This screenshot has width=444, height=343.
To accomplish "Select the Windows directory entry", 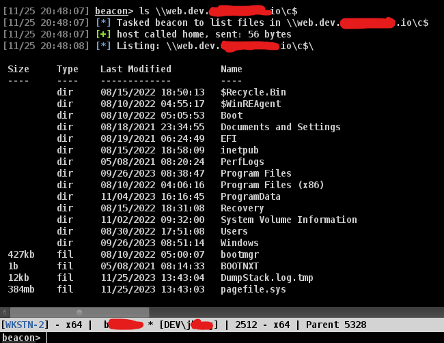I will coord(239,243).
